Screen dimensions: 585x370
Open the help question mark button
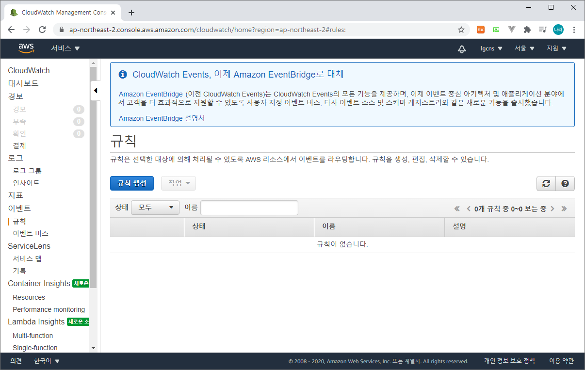pyautogui.click(x=565, y=183)
